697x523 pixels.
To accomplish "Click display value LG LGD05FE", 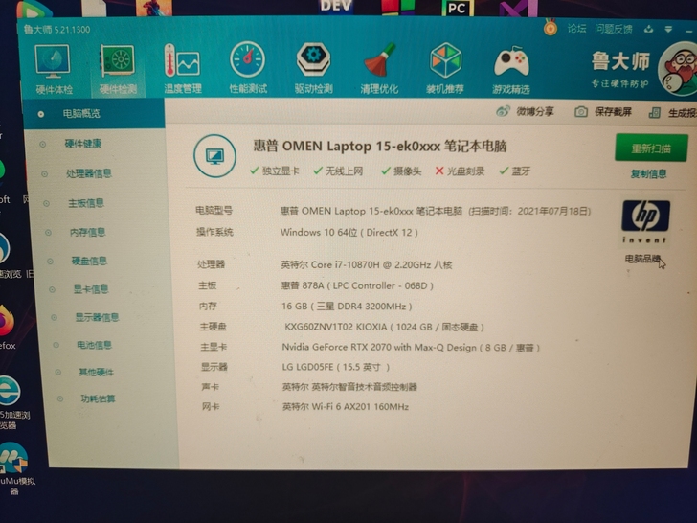I will tap(336, 367).
